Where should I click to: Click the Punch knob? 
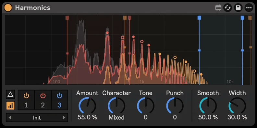pos(175,105)
